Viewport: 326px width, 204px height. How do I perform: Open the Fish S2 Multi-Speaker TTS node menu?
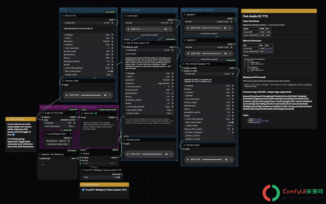click(x=183, y=64)
